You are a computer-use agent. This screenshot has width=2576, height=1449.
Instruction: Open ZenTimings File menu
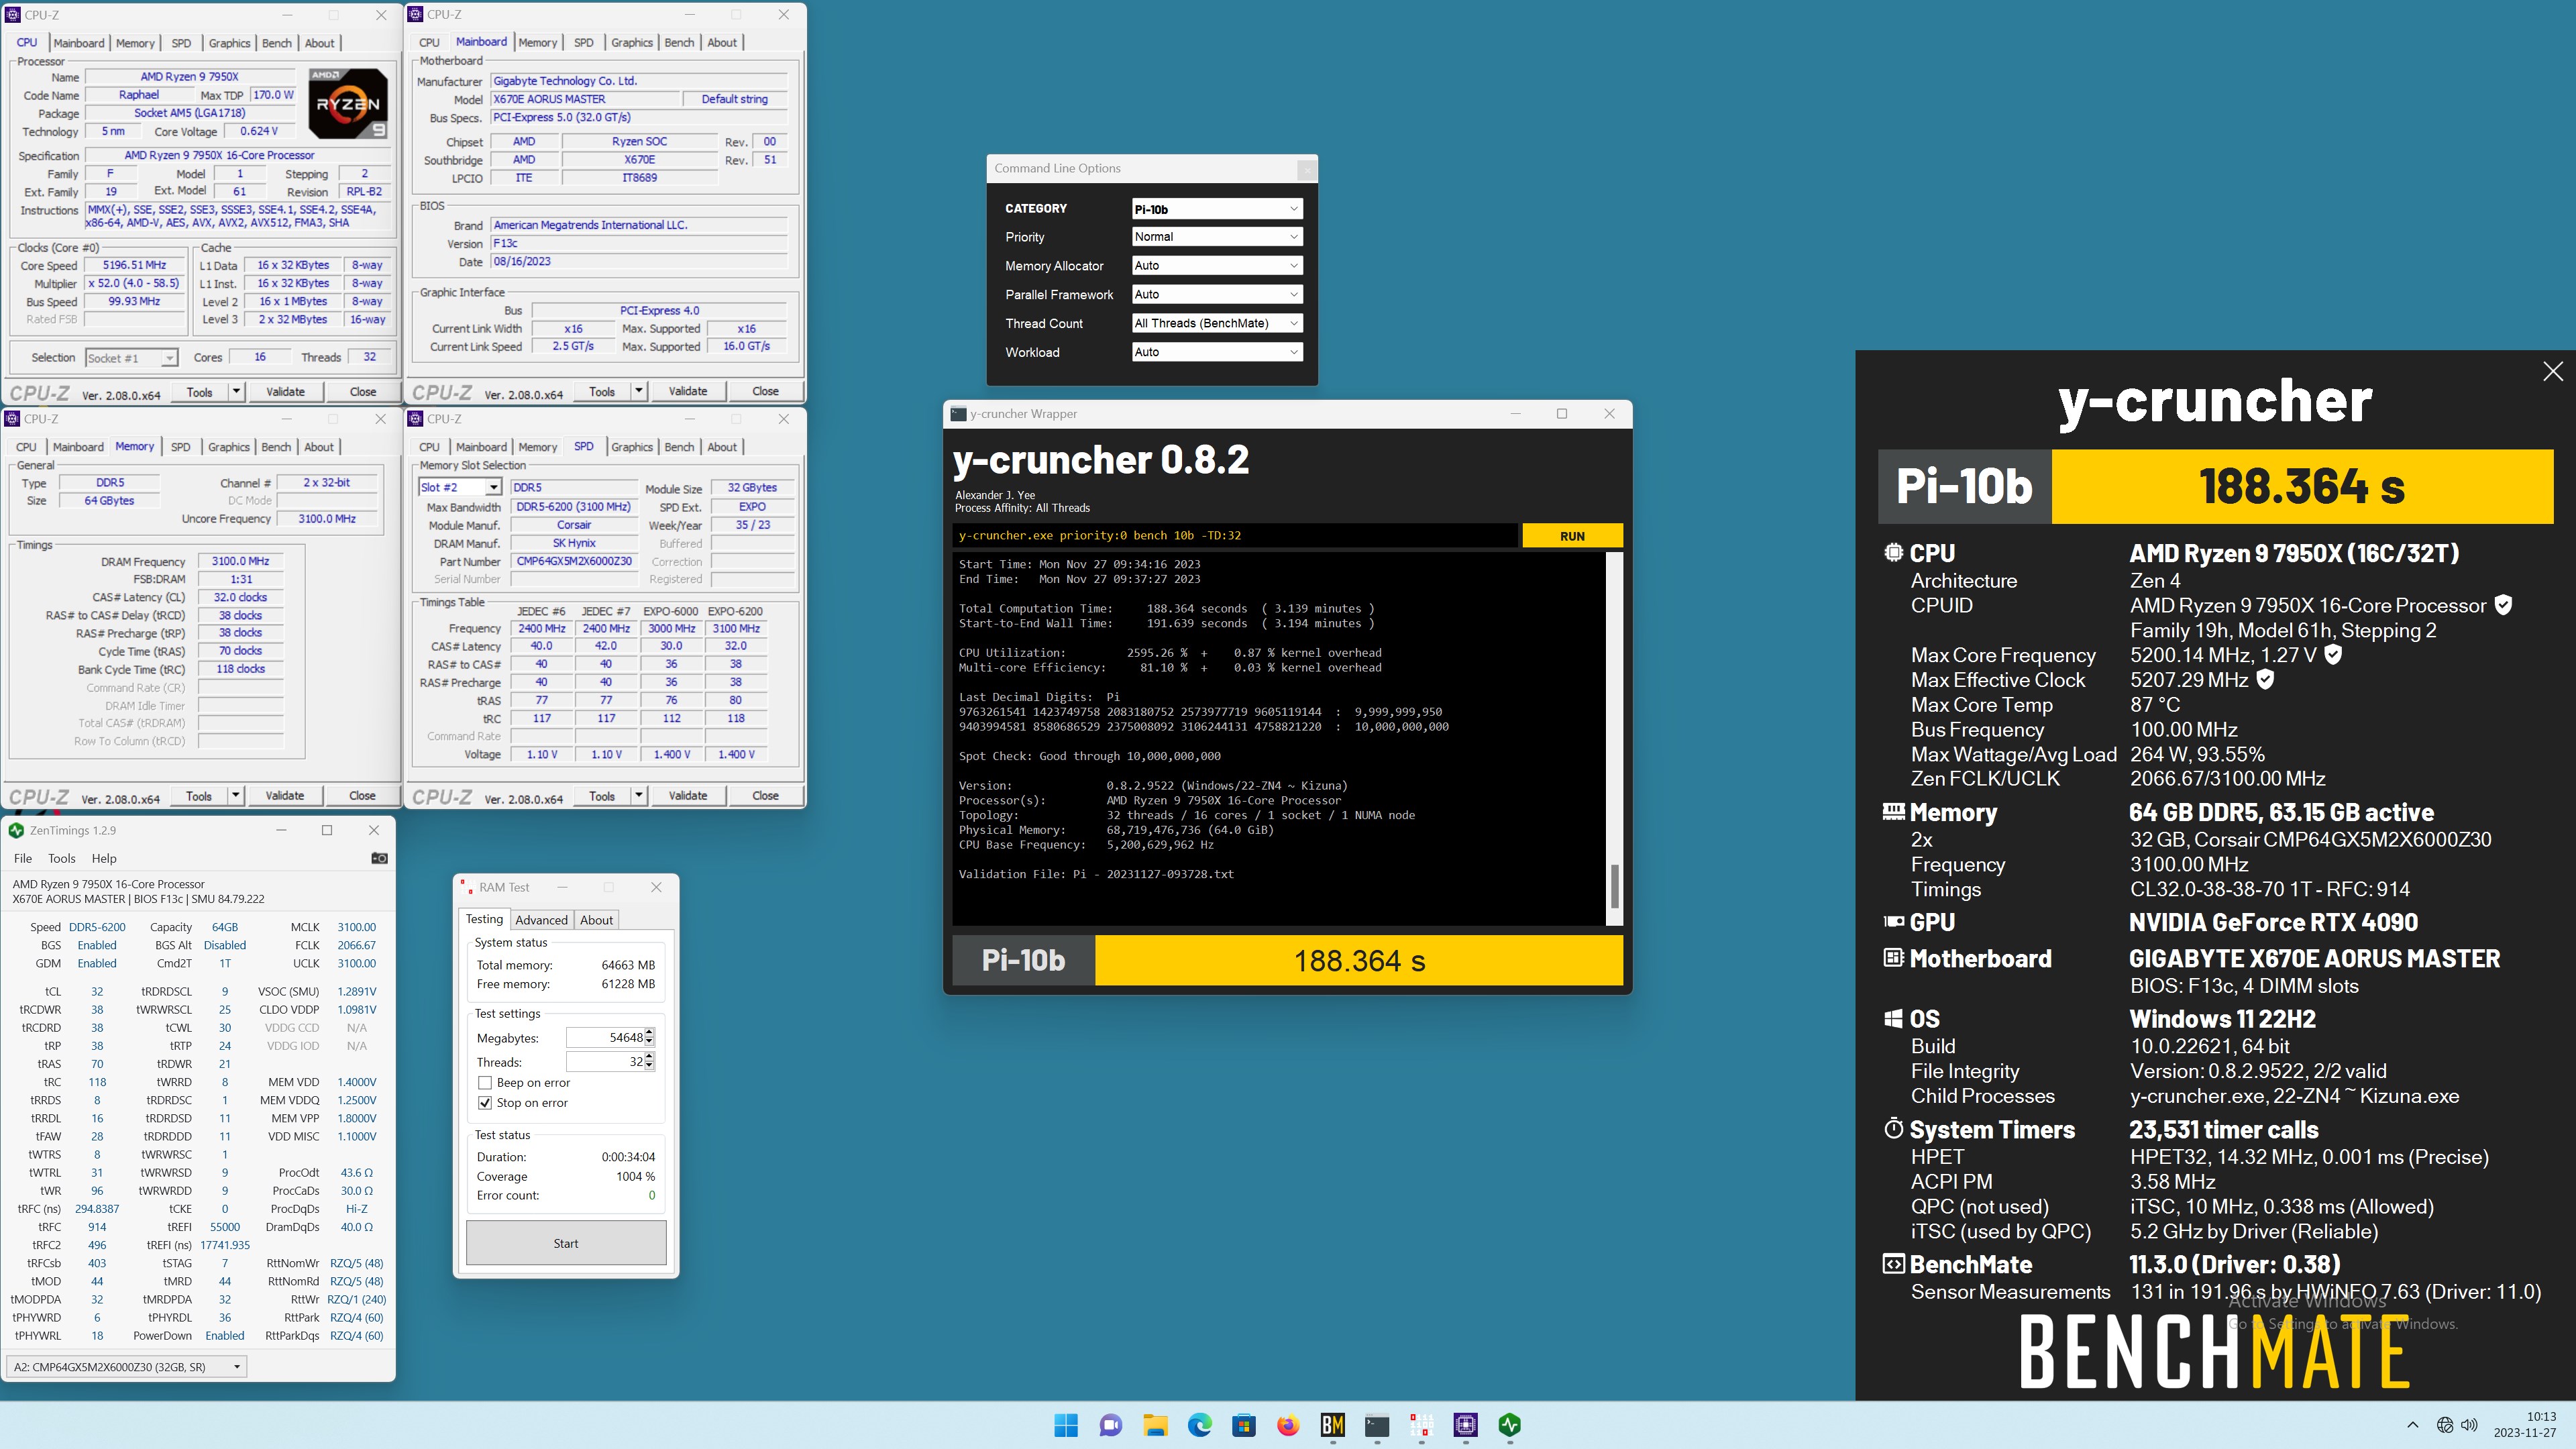pyautogui.click(x=23, y=858)
